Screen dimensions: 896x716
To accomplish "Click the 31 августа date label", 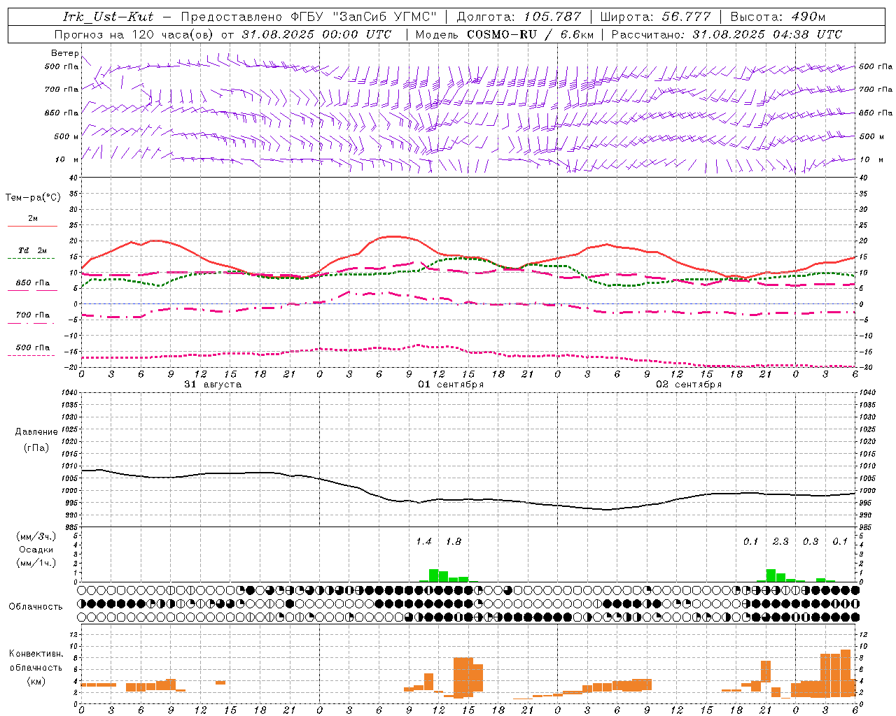I will [213, 385].
